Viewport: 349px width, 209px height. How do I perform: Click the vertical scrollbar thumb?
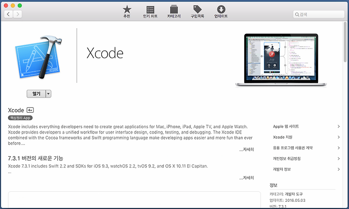coord(345,42)
